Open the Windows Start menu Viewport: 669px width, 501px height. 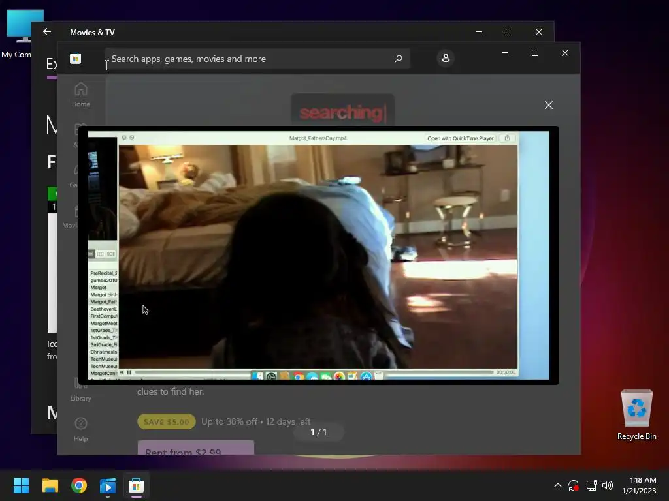(x=21, y=485)
